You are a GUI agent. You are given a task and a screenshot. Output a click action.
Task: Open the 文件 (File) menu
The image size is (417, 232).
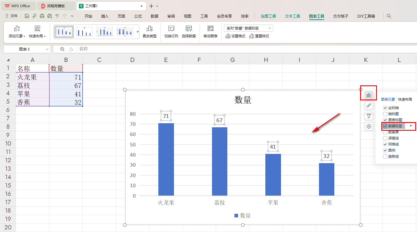pos(12,16)
